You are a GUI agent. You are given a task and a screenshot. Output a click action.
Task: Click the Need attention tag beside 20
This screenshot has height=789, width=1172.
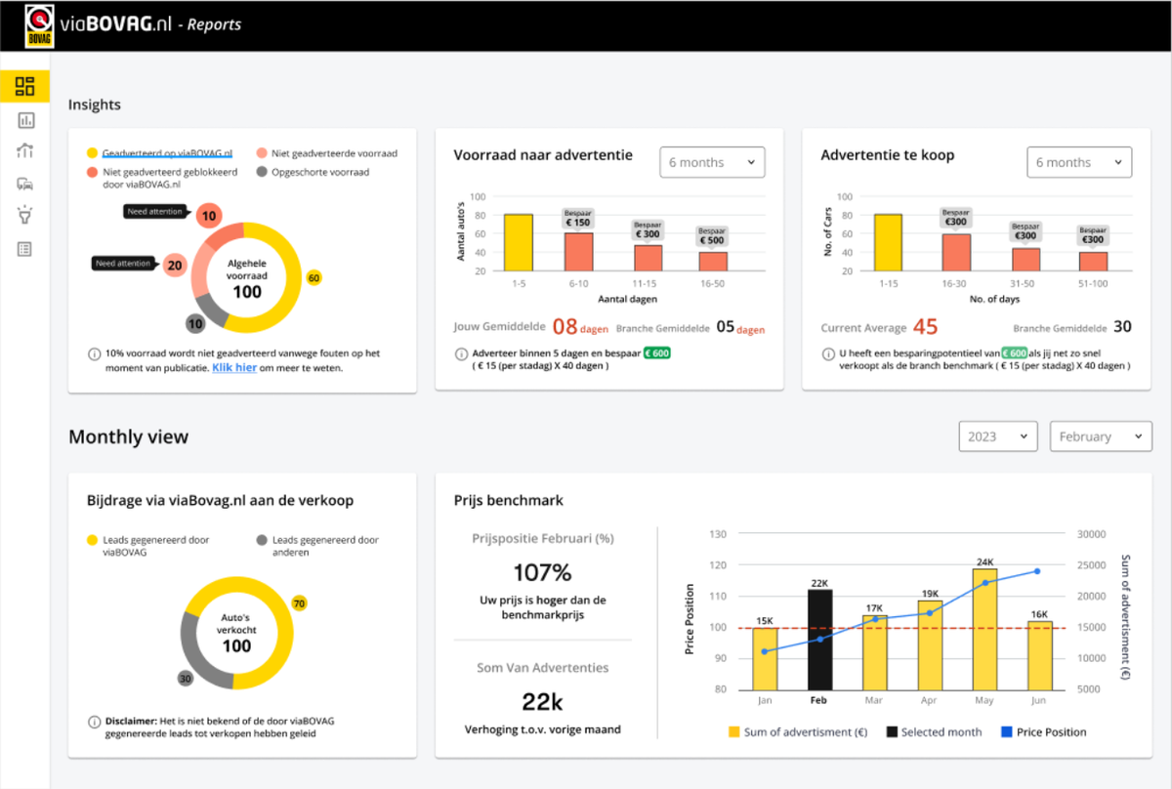pyautogui.click(x=123, y=263)
